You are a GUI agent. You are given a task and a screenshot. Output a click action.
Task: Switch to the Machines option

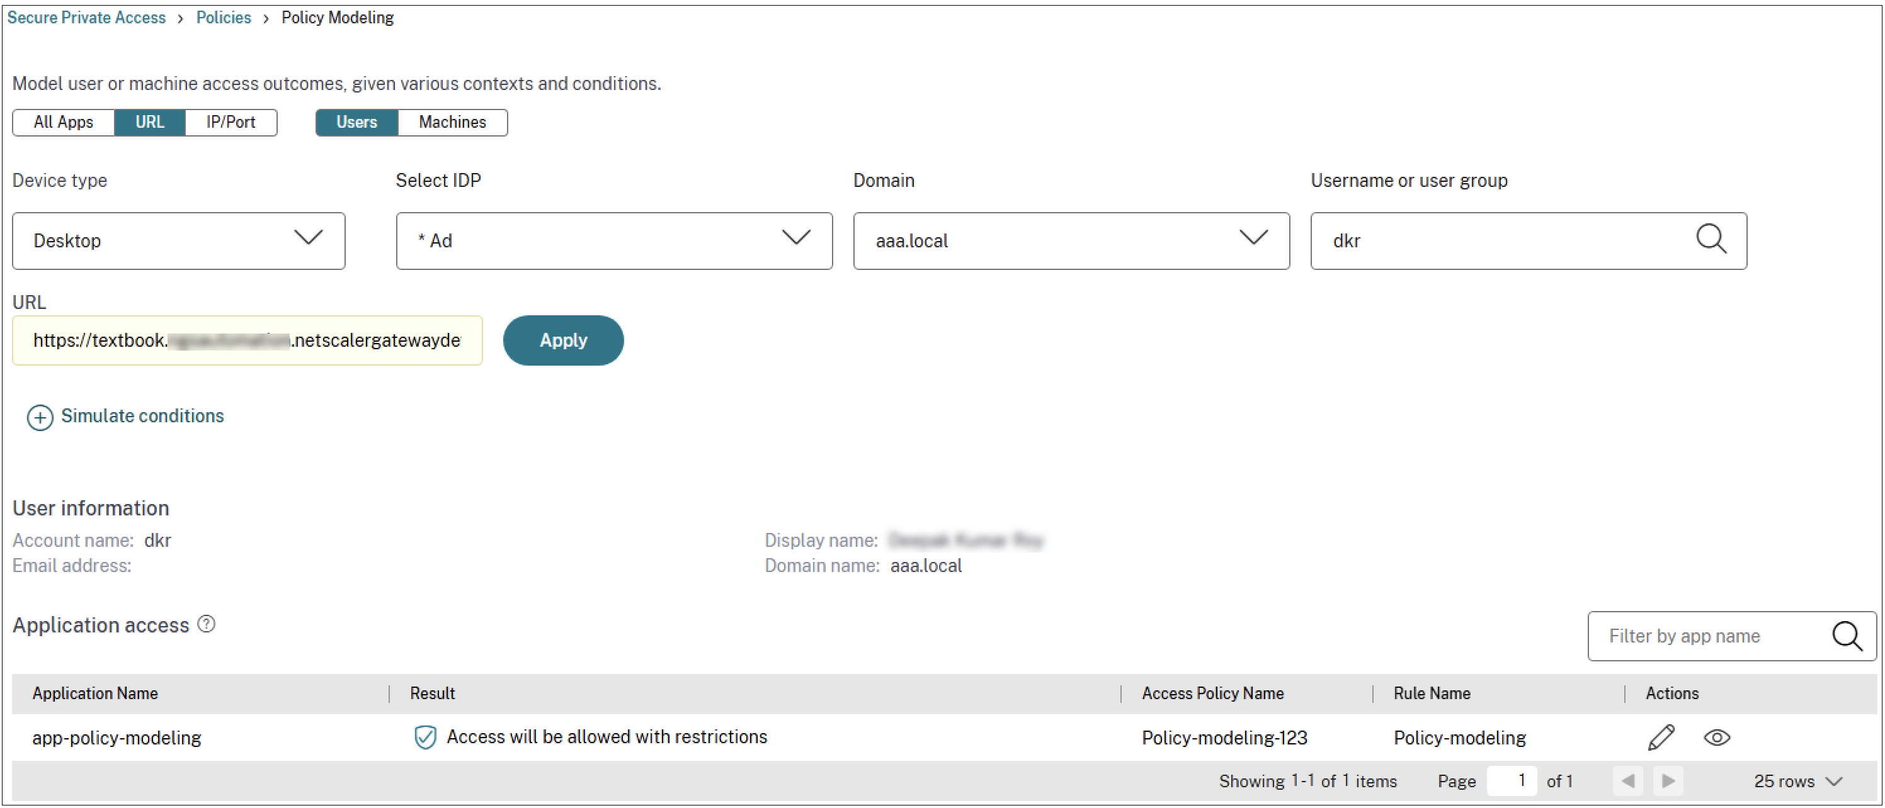452,122
